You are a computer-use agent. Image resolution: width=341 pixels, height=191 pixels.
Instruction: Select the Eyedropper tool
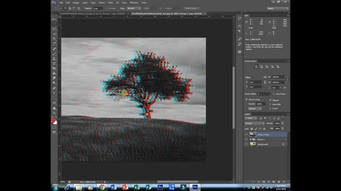tap(54, 44)
